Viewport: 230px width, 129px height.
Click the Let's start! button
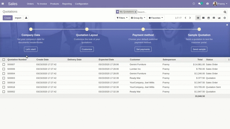pyautogui.click(x=31, y=49)
